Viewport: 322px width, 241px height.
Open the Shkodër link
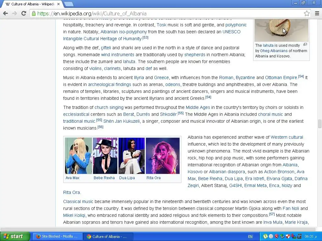pos(169,114)
